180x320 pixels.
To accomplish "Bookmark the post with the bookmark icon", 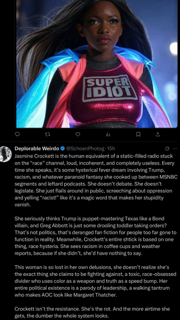I will tap(138, 134).
